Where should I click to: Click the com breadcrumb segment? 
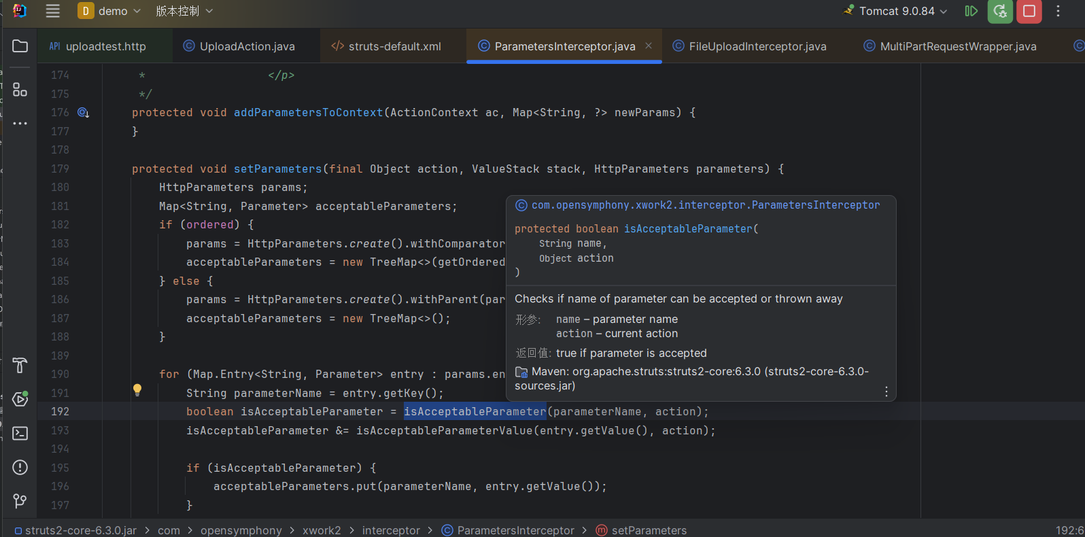(x=169, y=530)
